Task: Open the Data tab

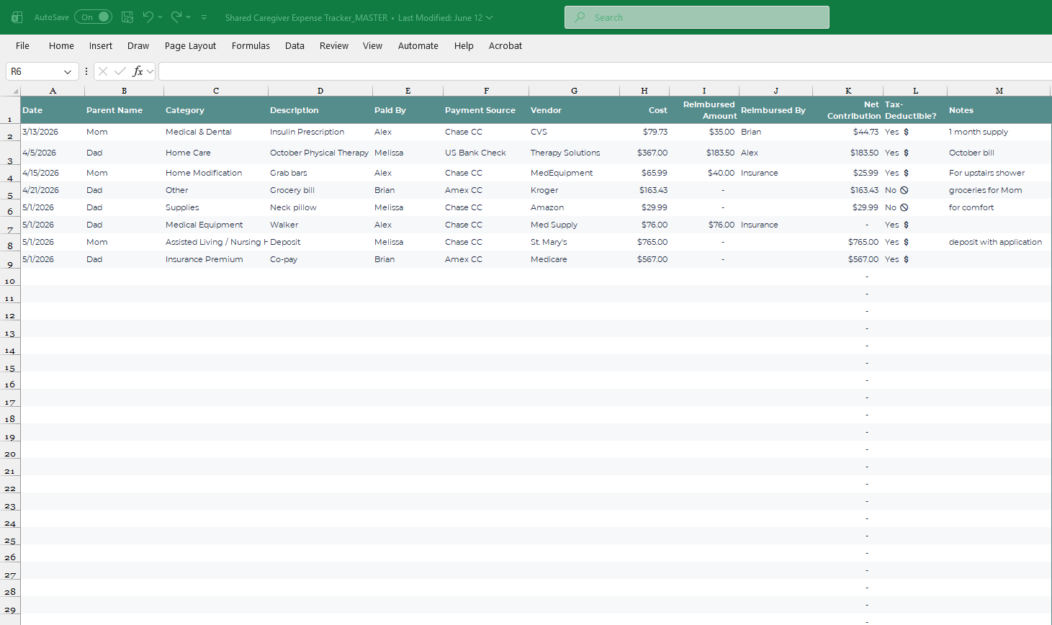Action: coord(295,45)
